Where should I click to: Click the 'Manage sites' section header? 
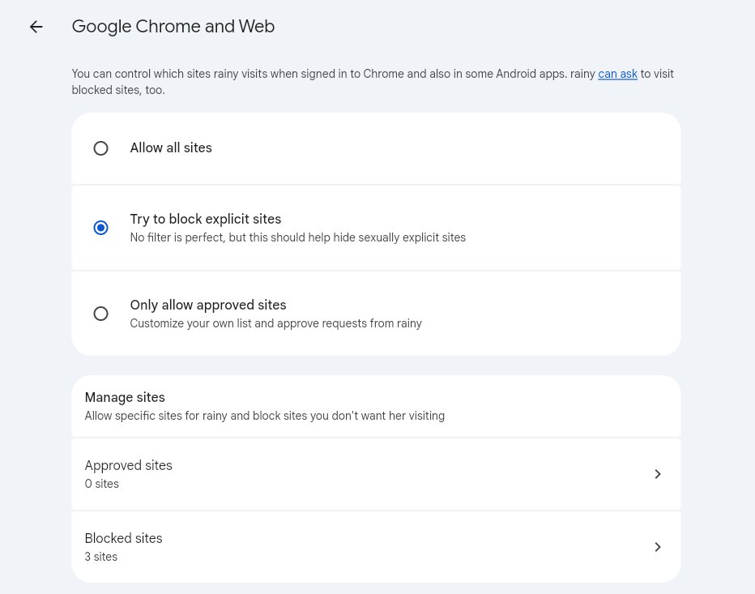coord(124,398)
